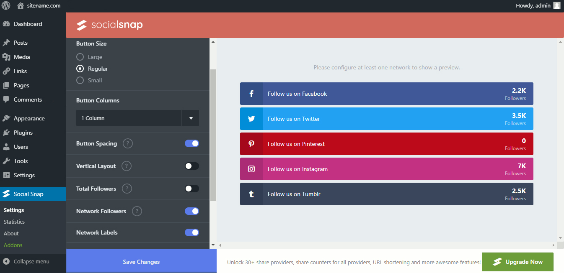Select the Regular button size radio
This screenshot has height=273, width=564.
click(x=80, y=69)
